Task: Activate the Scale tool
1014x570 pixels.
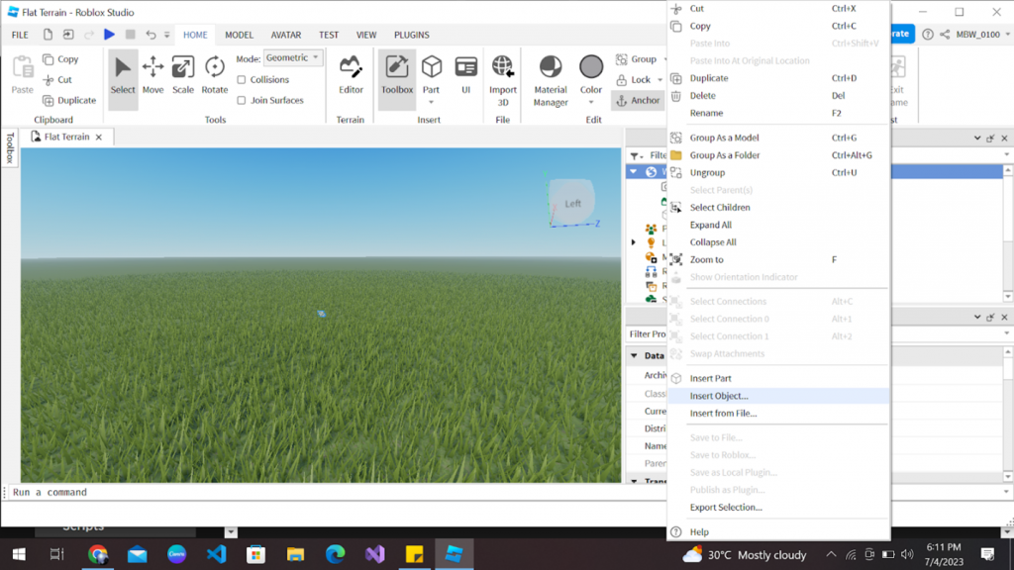Action: pos(183,75)
